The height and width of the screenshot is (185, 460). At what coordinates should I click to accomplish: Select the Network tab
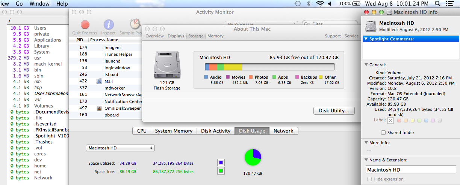pos(283,131)
